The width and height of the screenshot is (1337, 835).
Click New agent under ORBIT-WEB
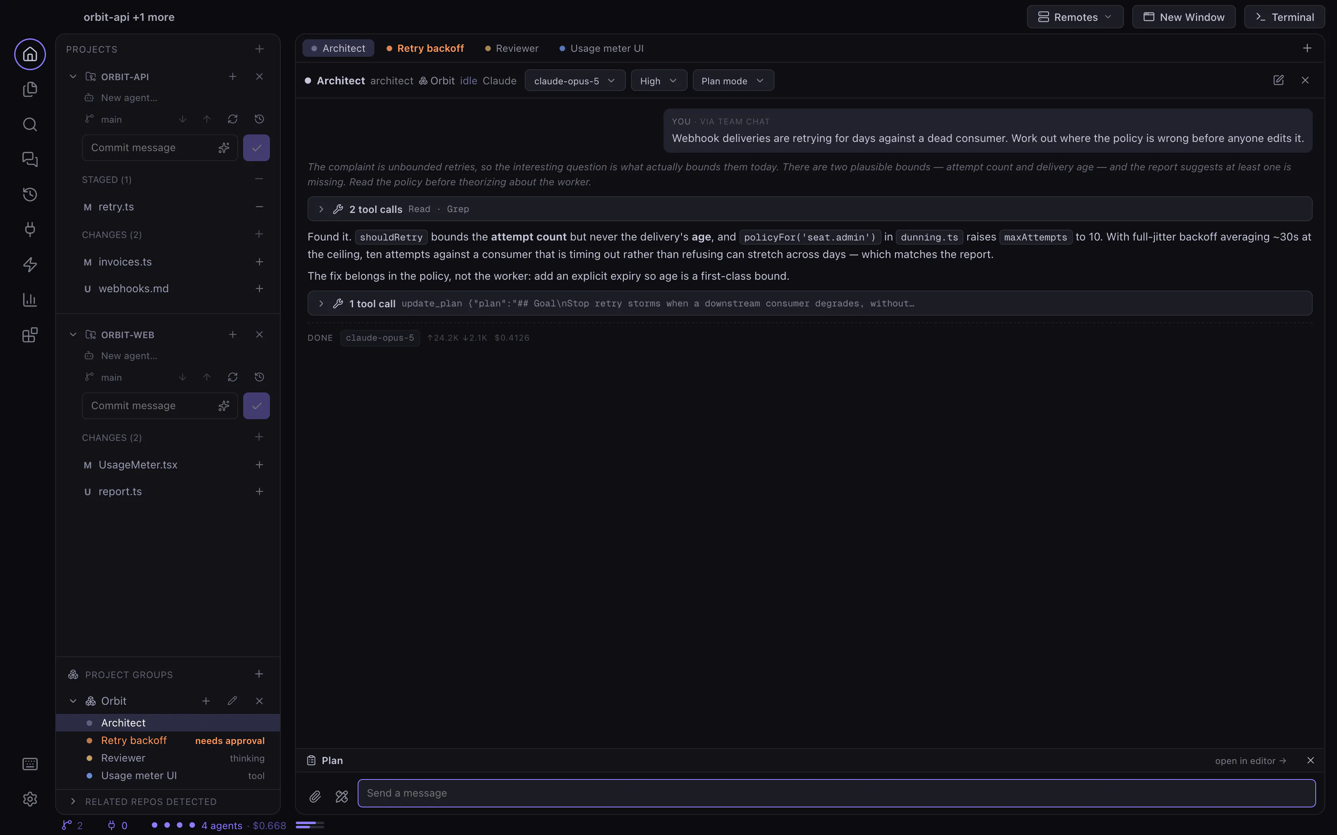pyautogui.click(x=129, y=356)
